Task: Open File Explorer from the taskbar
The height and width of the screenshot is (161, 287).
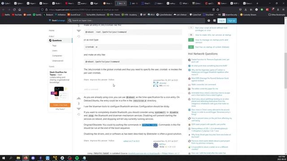Action: tap(18, 158)
